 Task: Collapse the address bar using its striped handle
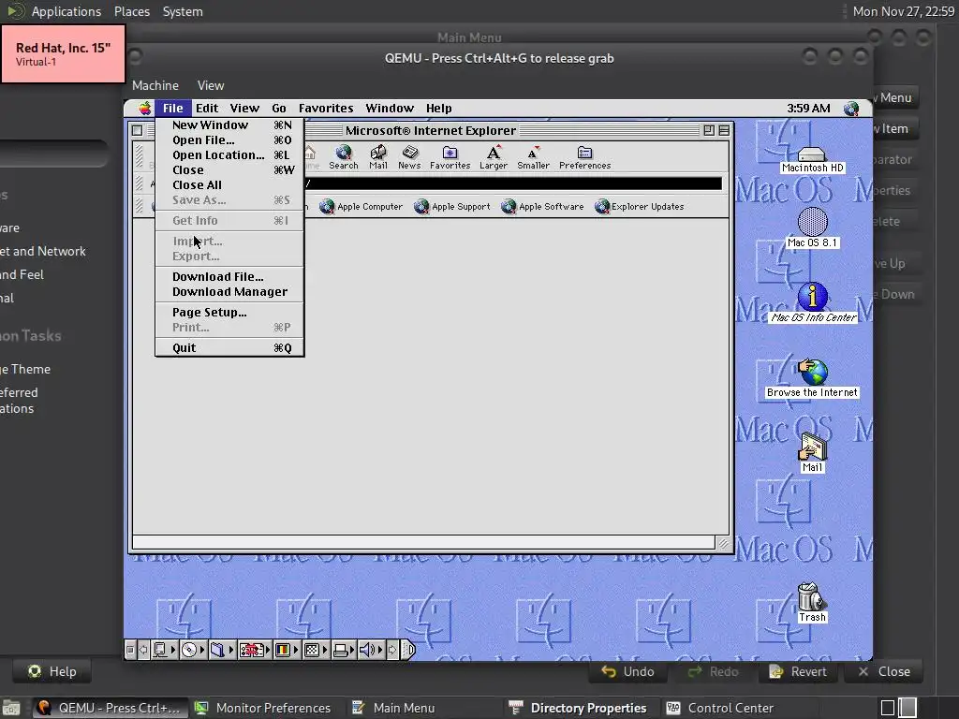coord(139,183)
